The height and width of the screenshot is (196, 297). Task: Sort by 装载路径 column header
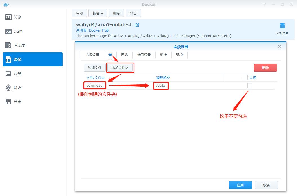(163, 78)
